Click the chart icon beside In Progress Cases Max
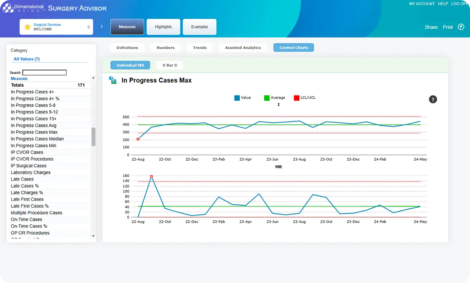470x283 pixels. (x=113, y=80)
